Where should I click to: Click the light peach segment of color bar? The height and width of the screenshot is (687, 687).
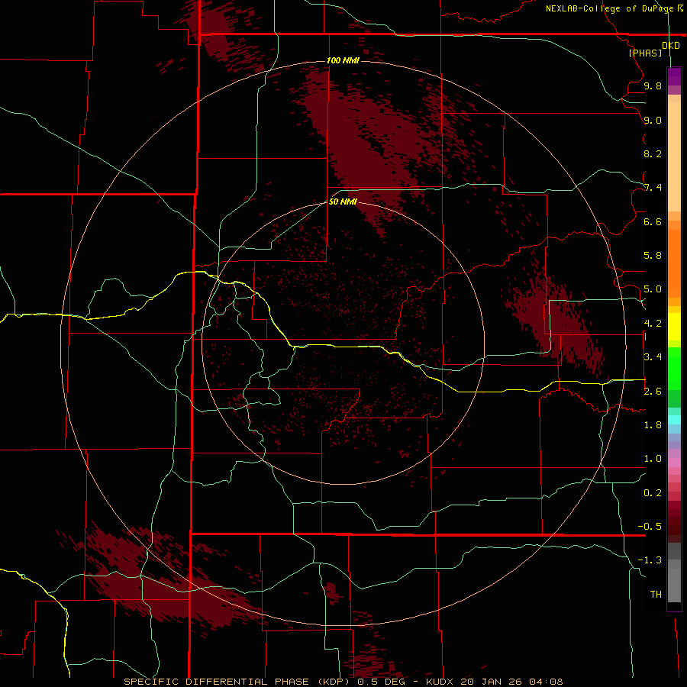pos(674,156)
